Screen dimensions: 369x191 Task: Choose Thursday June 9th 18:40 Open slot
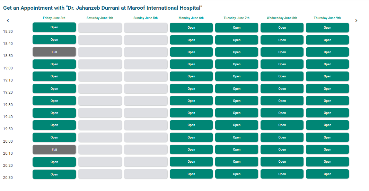point(327,40)
